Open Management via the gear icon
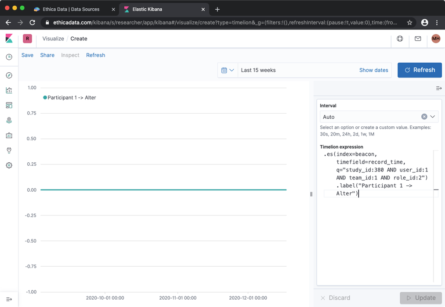The image size is (445, 307). (9, 165)
